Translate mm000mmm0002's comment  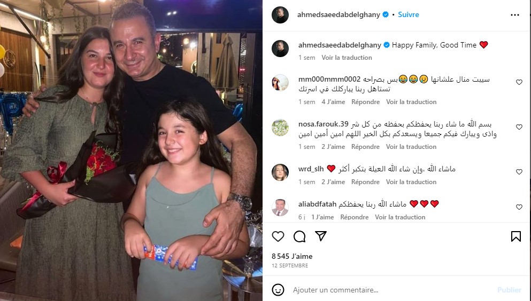(411, 102)
